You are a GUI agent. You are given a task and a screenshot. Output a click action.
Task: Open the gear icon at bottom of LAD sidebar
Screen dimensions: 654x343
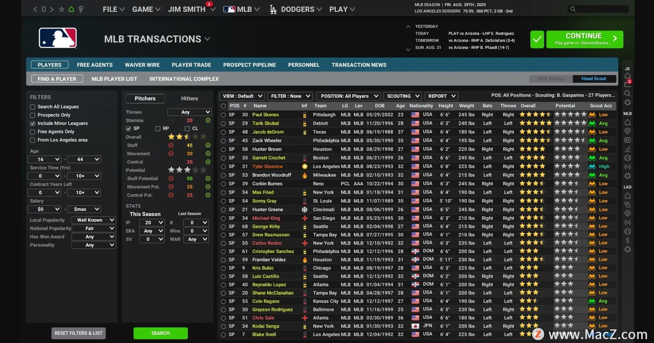tap(627, 249)
